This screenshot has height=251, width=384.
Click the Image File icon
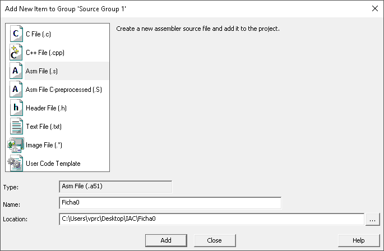point(16,145)
